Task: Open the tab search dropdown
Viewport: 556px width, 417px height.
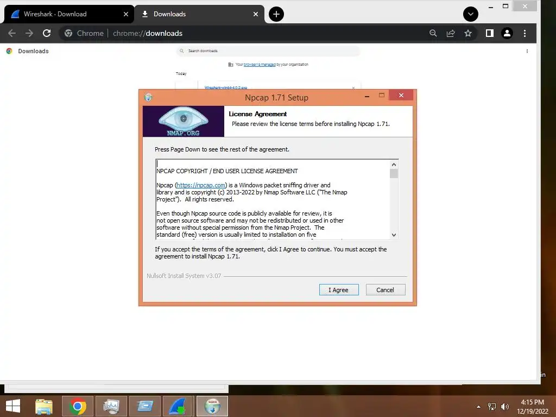Action: [471, 14]
